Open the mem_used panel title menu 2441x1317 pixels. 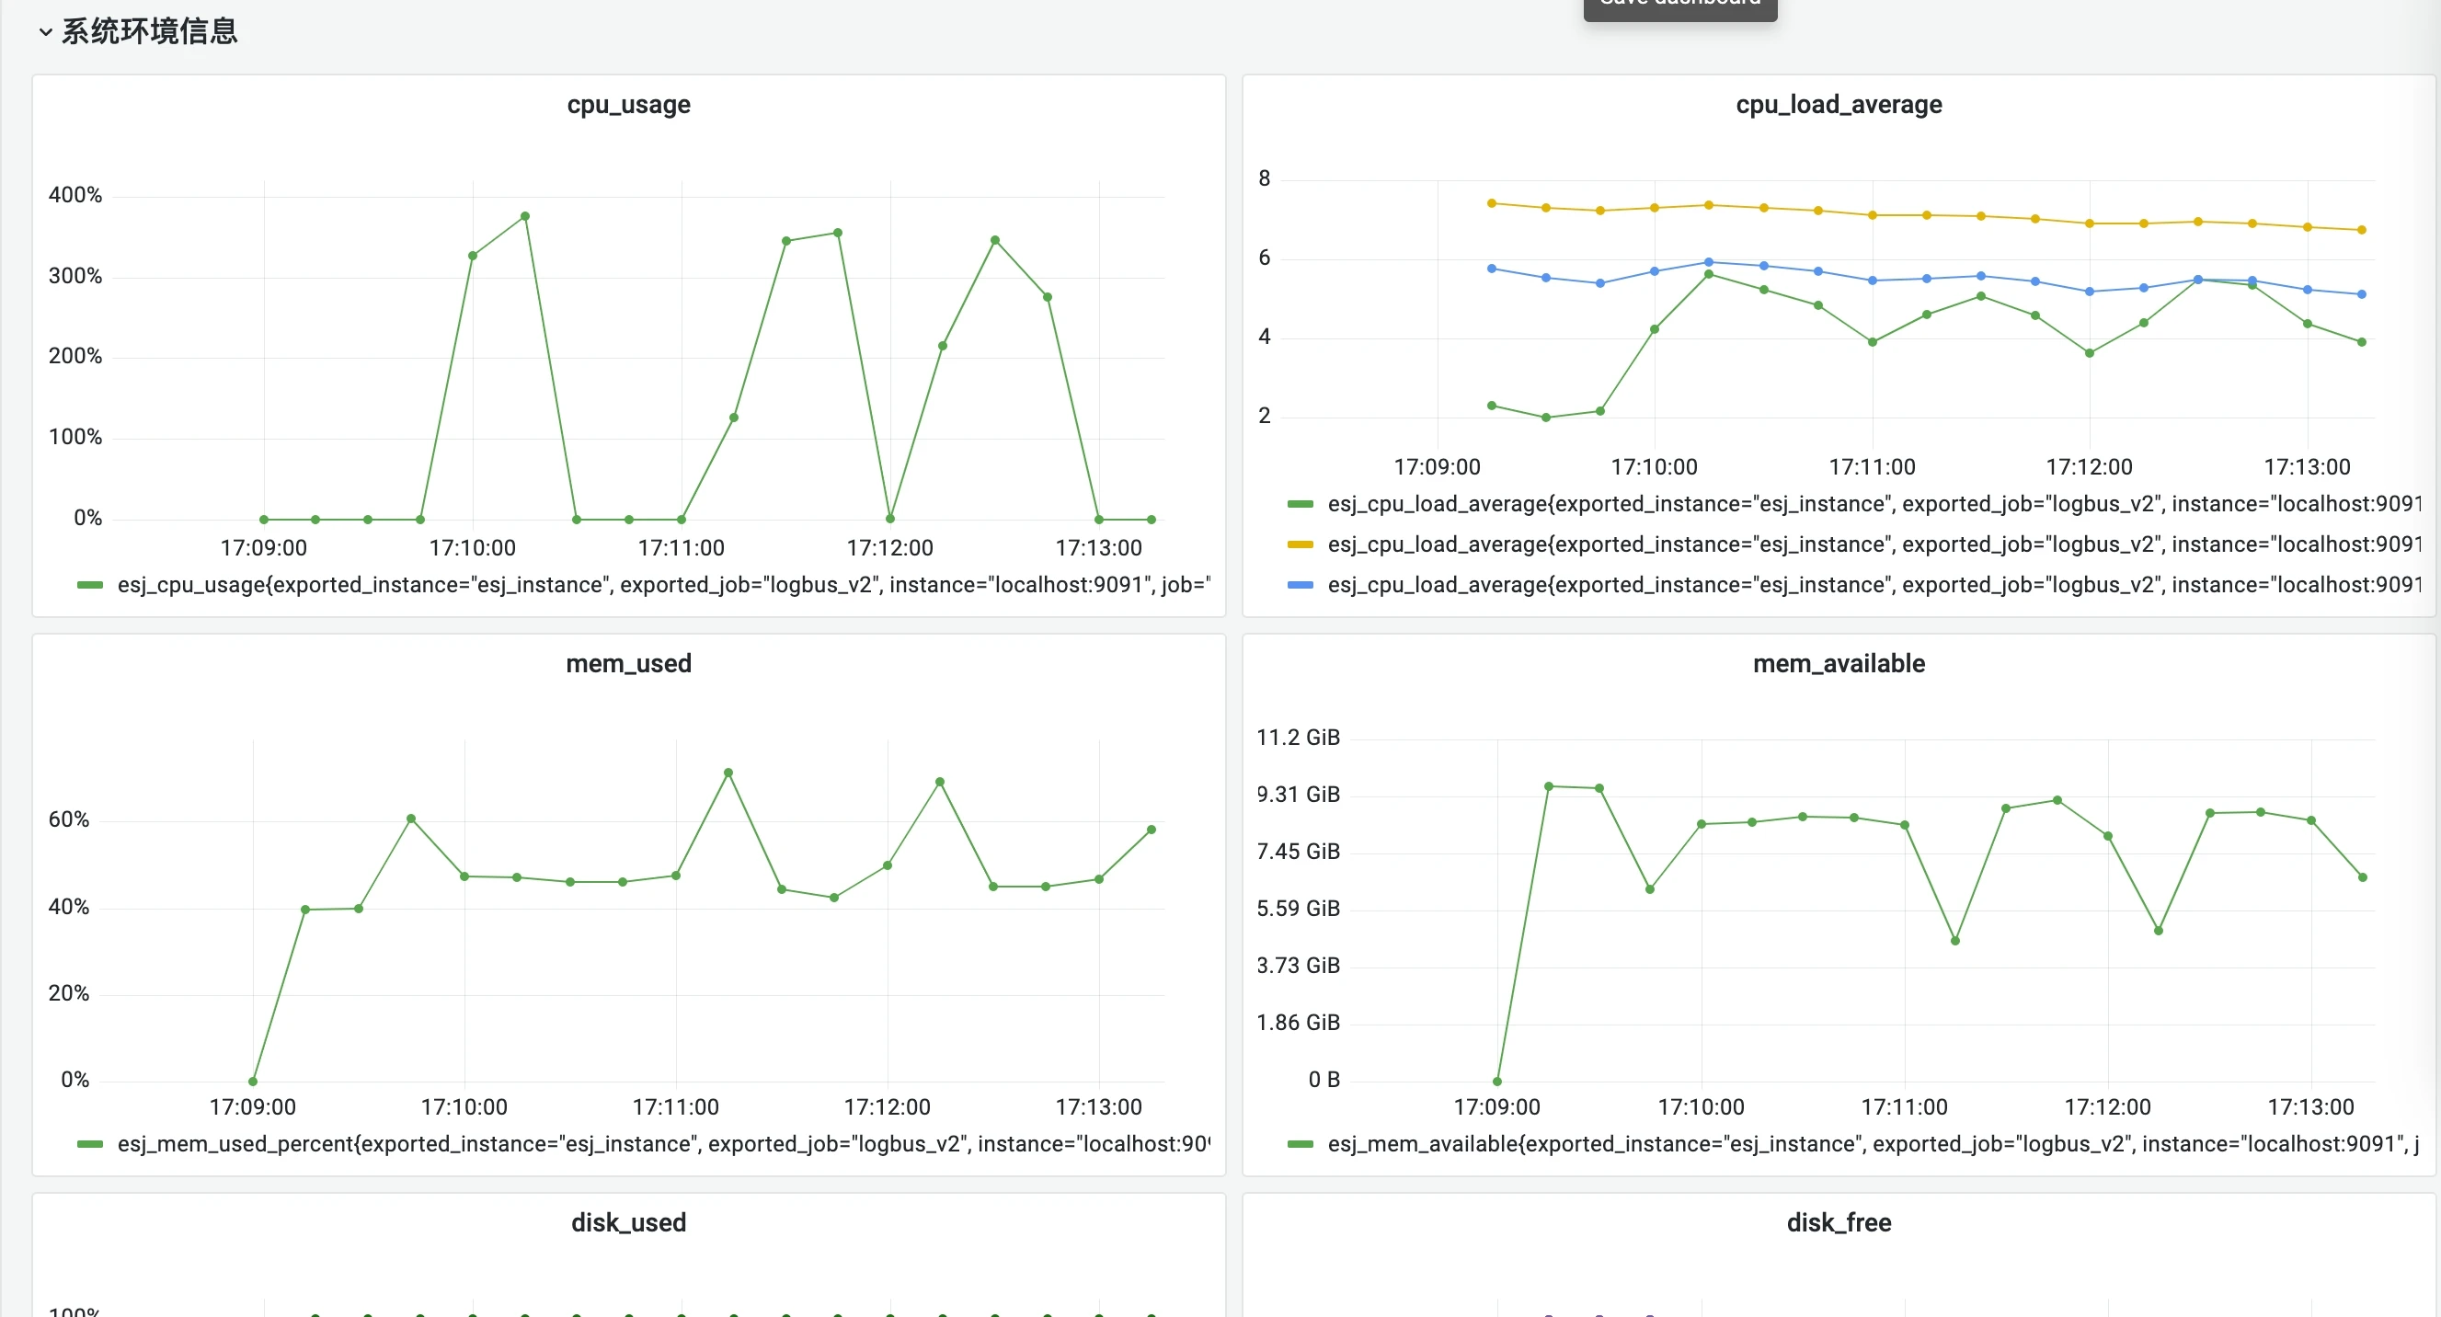(628, 663)
